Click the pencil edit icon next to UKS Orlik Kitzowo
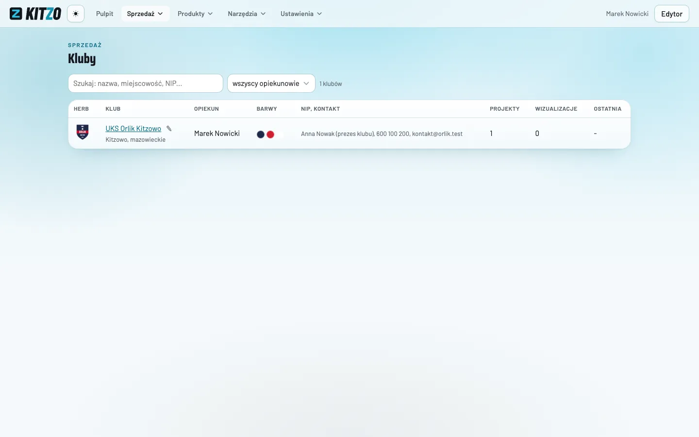This screenshot has height=437, width=699. pyautogui.click(x=169, y=129)
